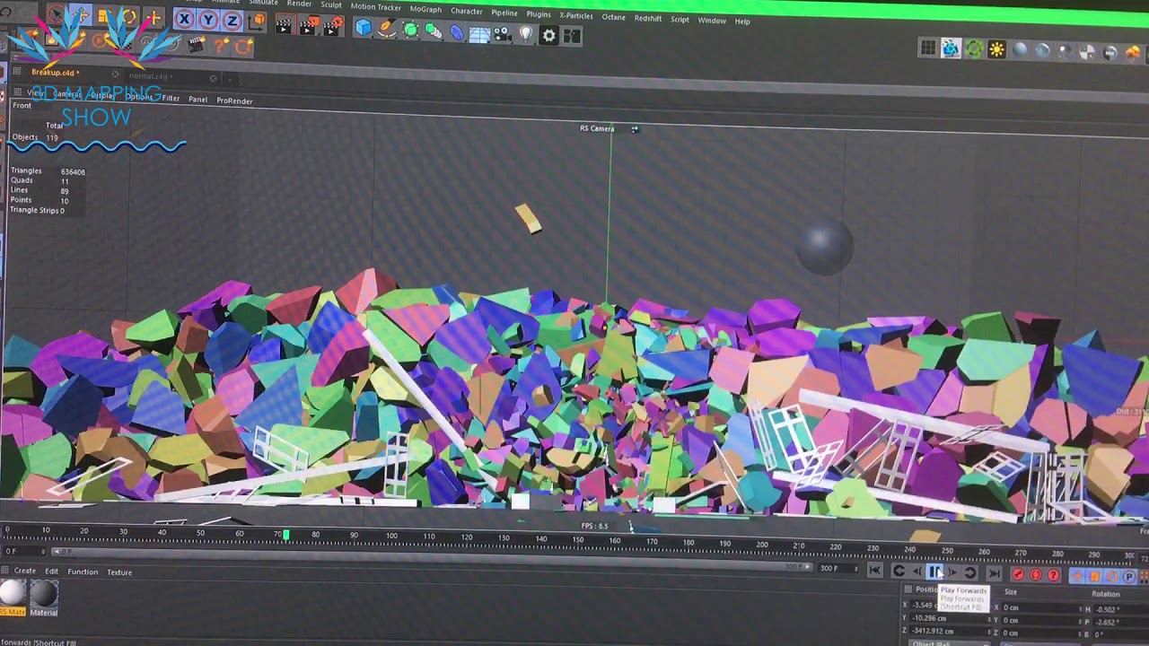Render to Picture Viewer icon
This screenshot has height=646, width=1149.
[x=308, y=25]
